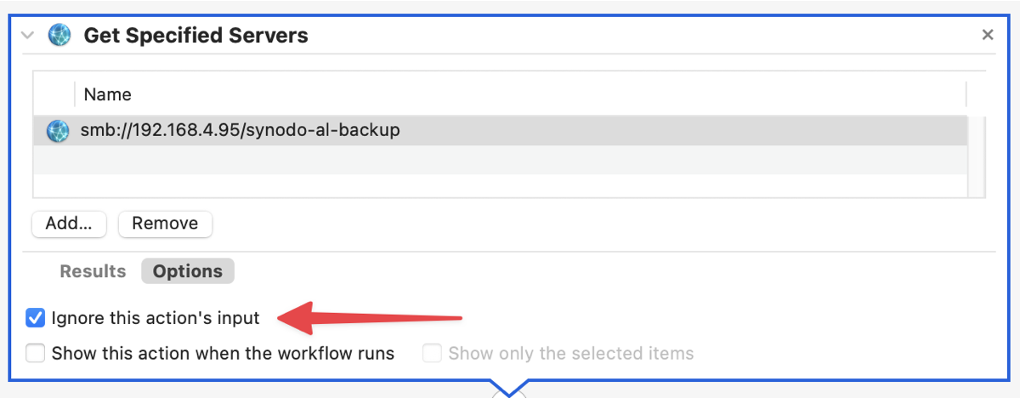The width and height of the screenshot is (1020, 398).
Task: Click the globe icon in the action header
Action: click(x=59, y=35)
